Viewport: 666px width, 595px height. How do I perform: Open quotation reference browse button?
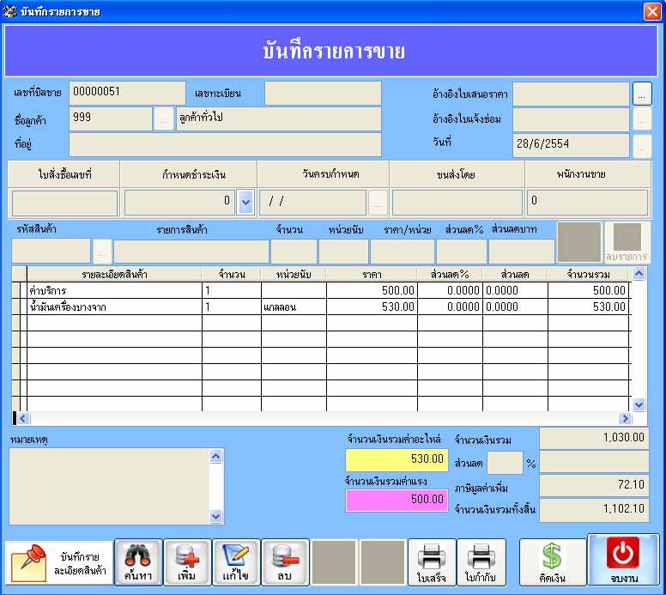[643, 93]
